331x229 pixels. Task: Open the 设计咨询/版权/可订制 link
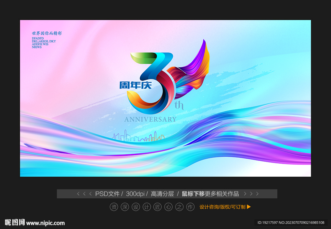pyautogui.click(x=222, y=207)
